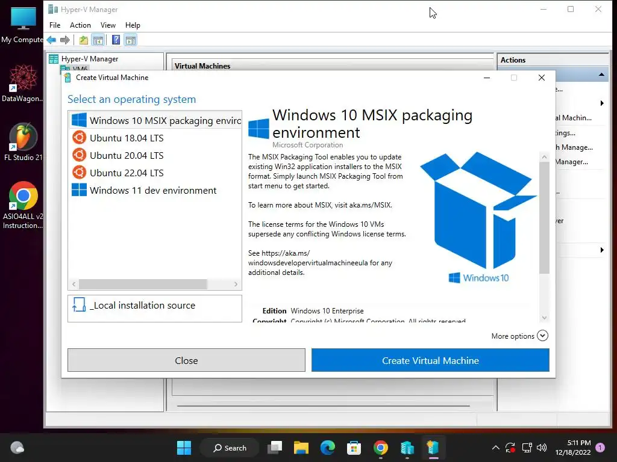This screenshot has width=617, height=462.
Task: Click the Up one level folder toolbar icon
Action: pyautogui.click(x=83, y=40)
